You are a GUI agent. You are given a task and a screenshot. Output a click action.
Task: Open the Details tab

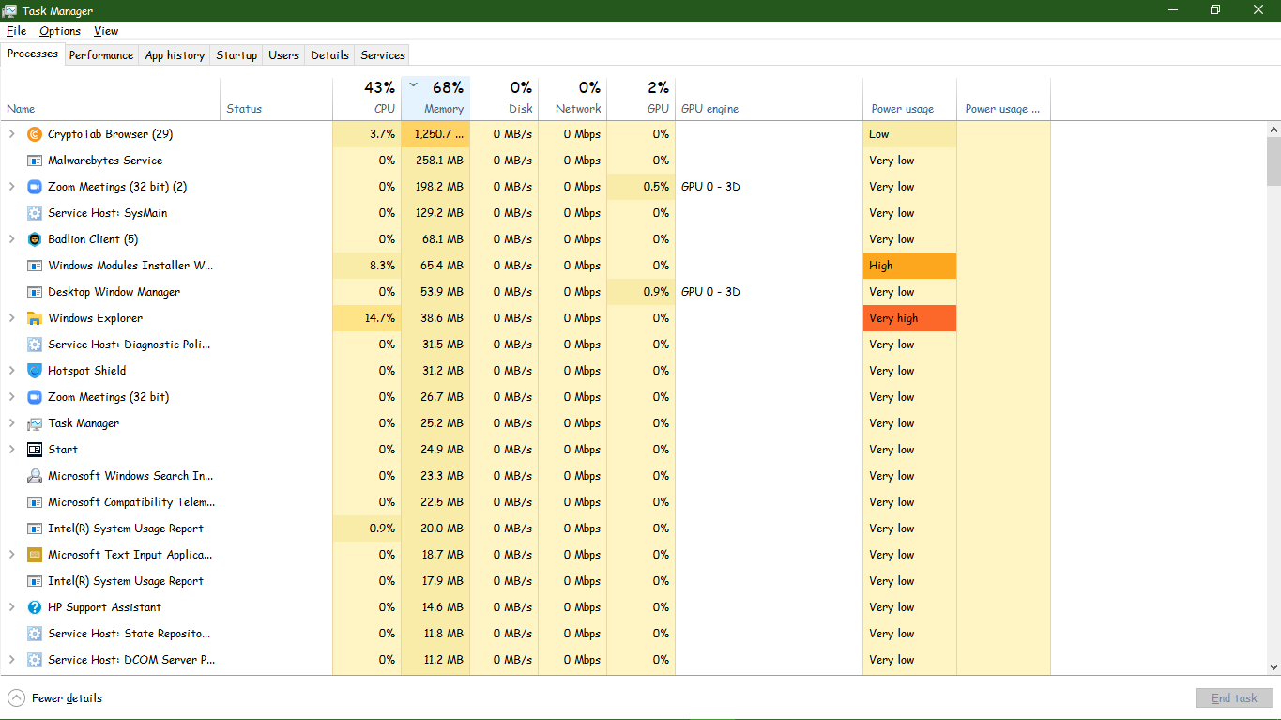pyautogui.click(x=329, y=55)
